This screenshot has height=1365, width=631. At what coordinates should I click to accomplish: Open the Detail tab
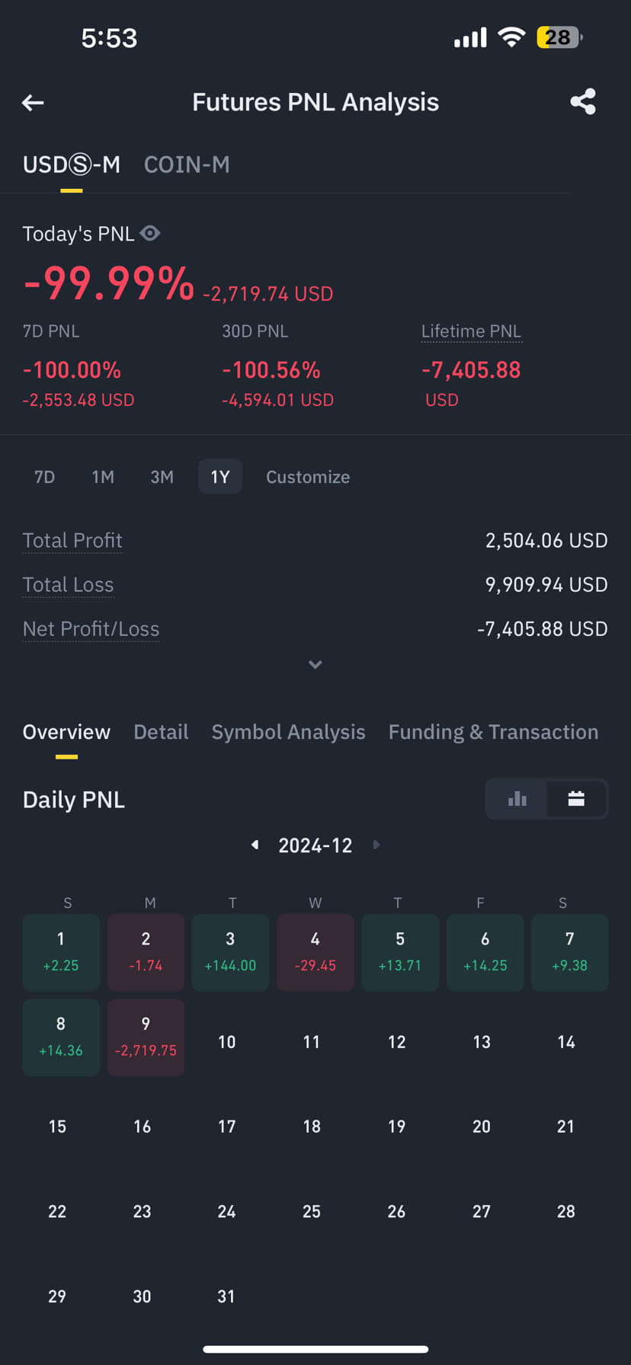(x=161, y=732)
